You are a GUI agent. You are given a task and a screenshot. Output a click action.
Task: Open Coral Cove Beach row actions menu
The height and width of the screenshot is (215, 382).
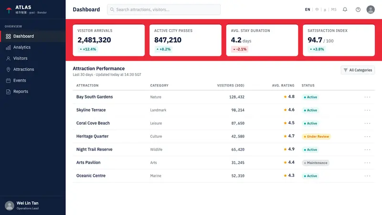tap(367, 123)
